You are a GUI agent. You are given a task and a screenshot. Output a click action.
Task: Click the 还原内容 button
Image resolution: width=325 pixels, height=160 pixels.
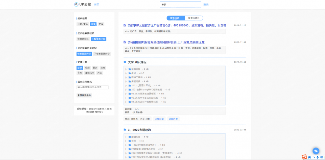click(x=173, y=119)
